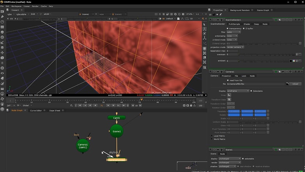Uncheck the read from file checkbox

(229, 80)
